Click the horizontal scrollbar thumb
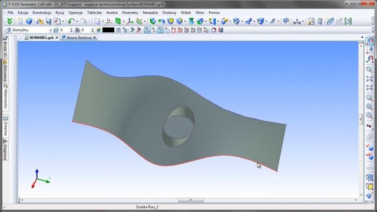The height and width of the screenshot is (212, 377). point(191,200)
